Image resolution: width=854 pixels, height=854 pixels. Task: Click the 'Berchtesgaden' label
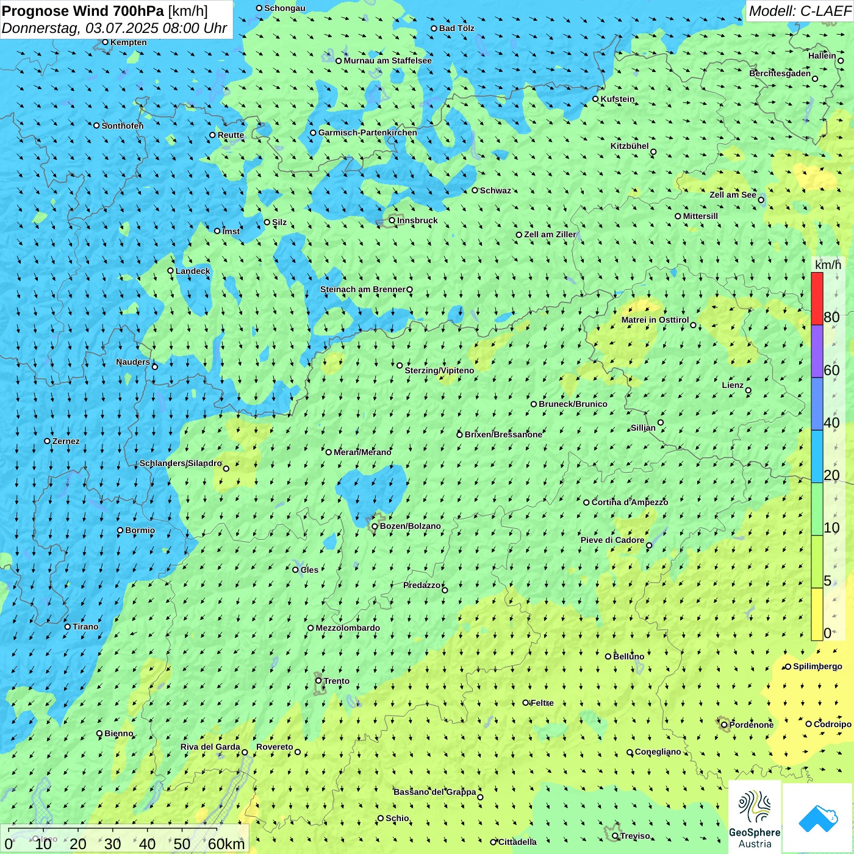click(780, 73)
